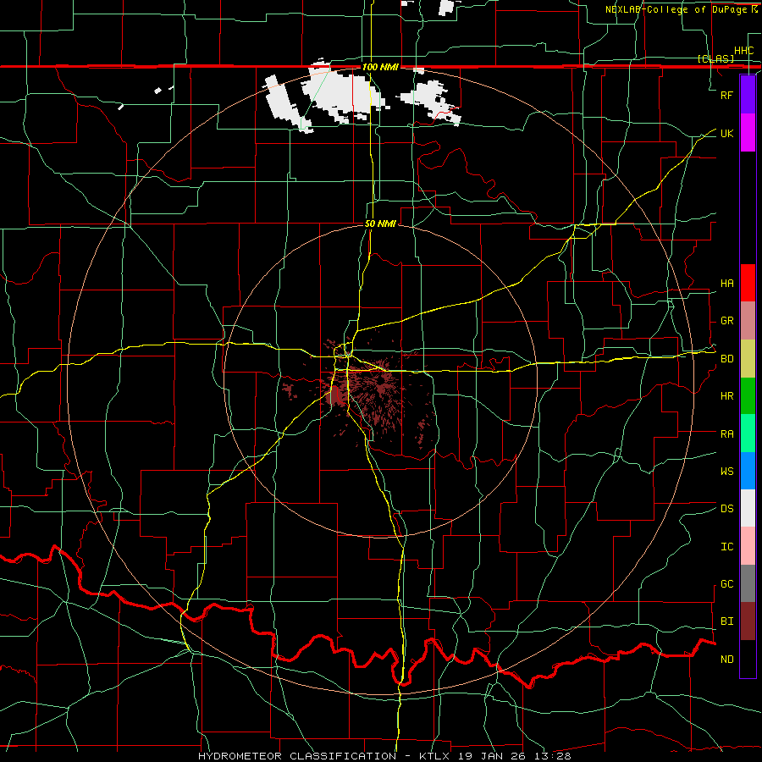The height and width of the screenshot is (762, 762).
Task: Click the green HR legend swatch
Action: [748, 396]
